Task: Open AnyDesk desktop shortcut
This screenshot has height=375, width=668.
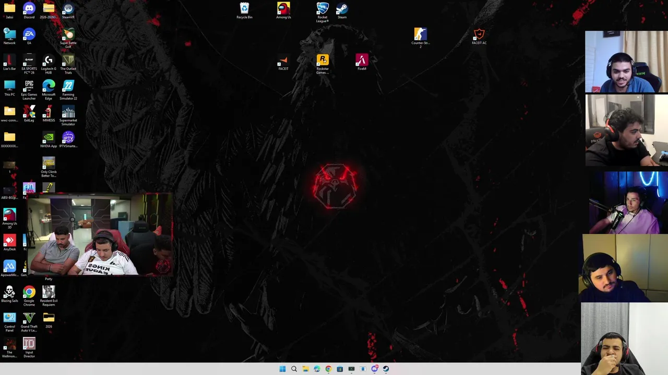Action: tap(9, 243)
